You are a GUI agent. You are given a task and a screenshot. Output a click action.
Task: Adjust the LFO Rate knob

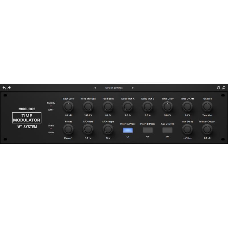coord(88,130)
